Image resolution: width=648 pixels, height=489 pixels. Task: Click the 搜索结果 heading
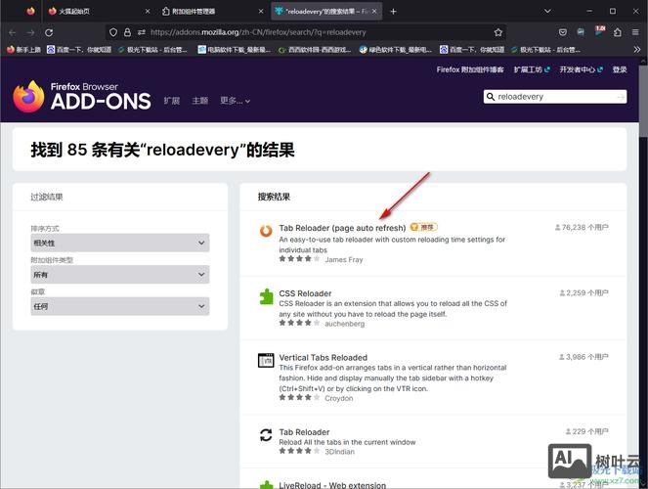pyautogui.click(x=274, y=197)
